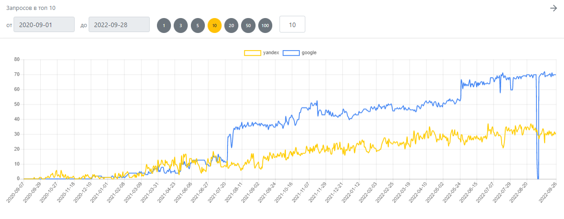Viewport: 564px width, 219px height.
Task: Click the "Запросов в топ 10" title
Action: point(31,8)
